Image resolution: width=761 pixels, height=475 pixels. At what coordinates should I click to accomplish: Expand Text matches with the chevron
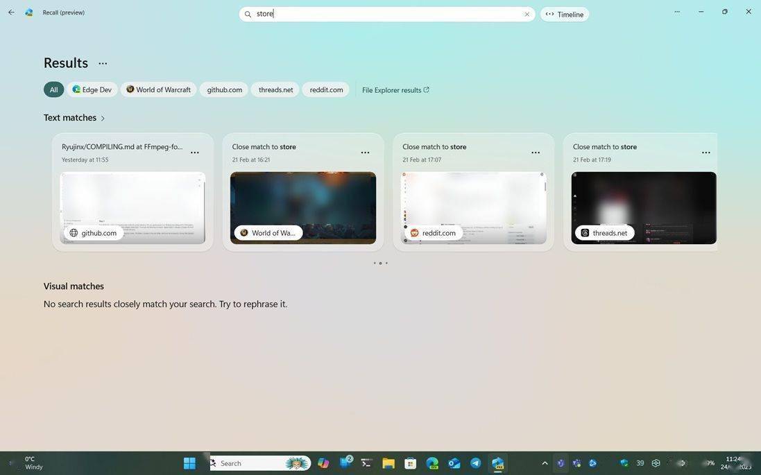click(103, 118)
